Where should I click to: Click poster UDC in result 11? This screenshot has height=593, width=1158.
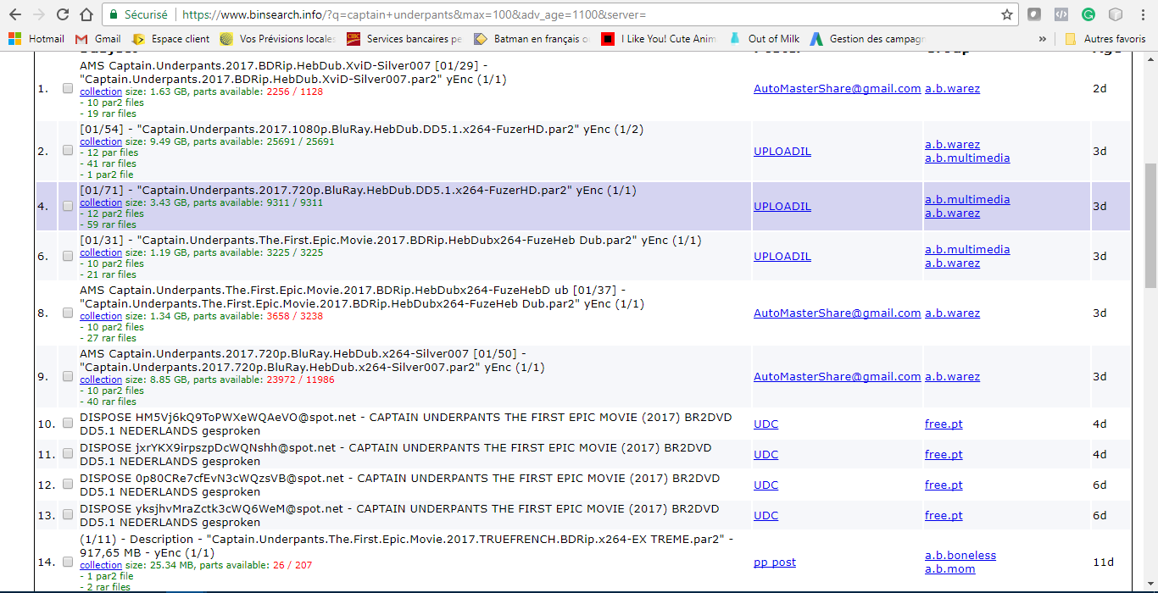tap(766, 454)
